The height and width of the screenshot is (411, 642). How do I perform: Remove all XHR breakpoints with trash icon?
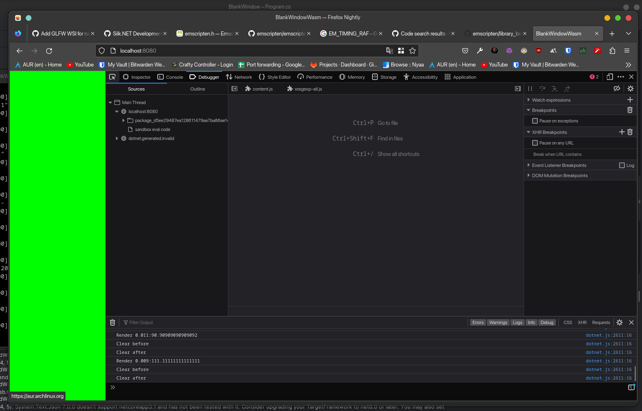[630, 132]
